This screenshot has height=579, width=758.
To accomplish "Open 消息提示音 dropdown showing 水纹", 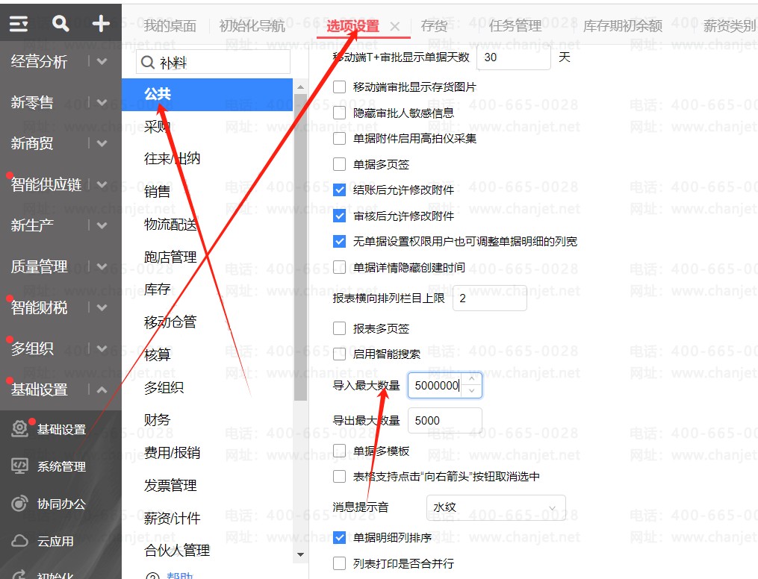I will click(496, 507).
